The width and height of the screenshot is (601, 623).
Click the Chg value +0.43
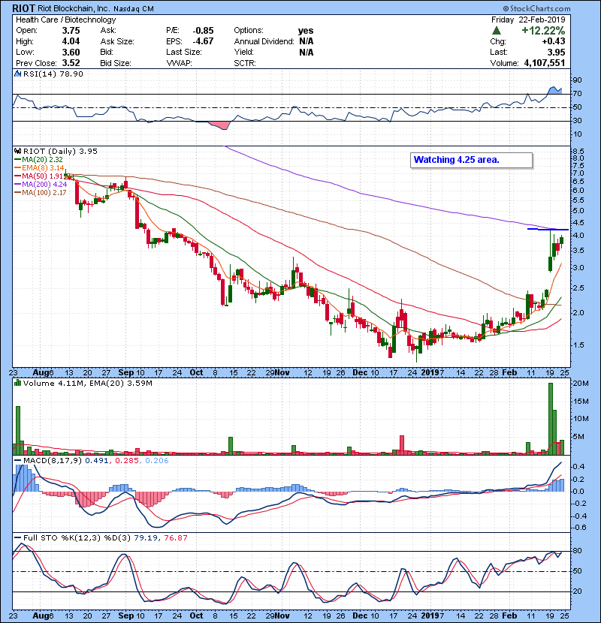coord(553,41)
